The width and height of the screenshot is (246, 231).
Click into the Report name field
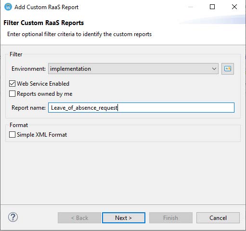click(x=141, y=107)
